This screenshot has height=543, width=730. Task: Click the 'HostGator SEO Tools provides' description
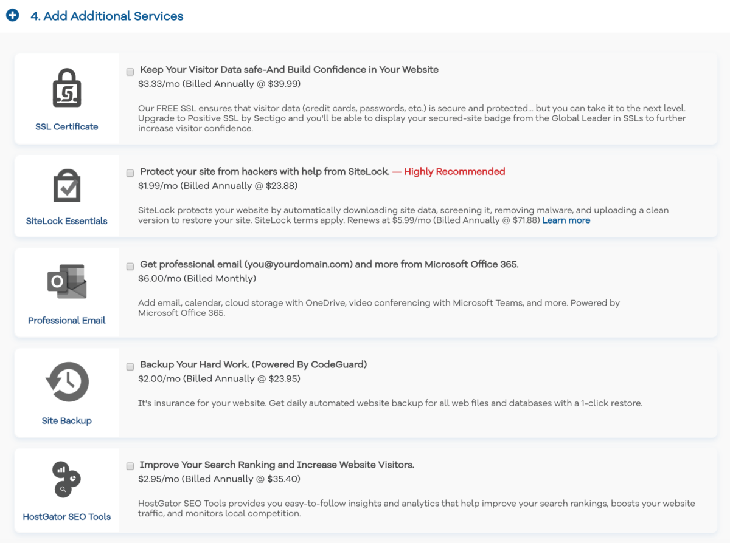point(417,508)
